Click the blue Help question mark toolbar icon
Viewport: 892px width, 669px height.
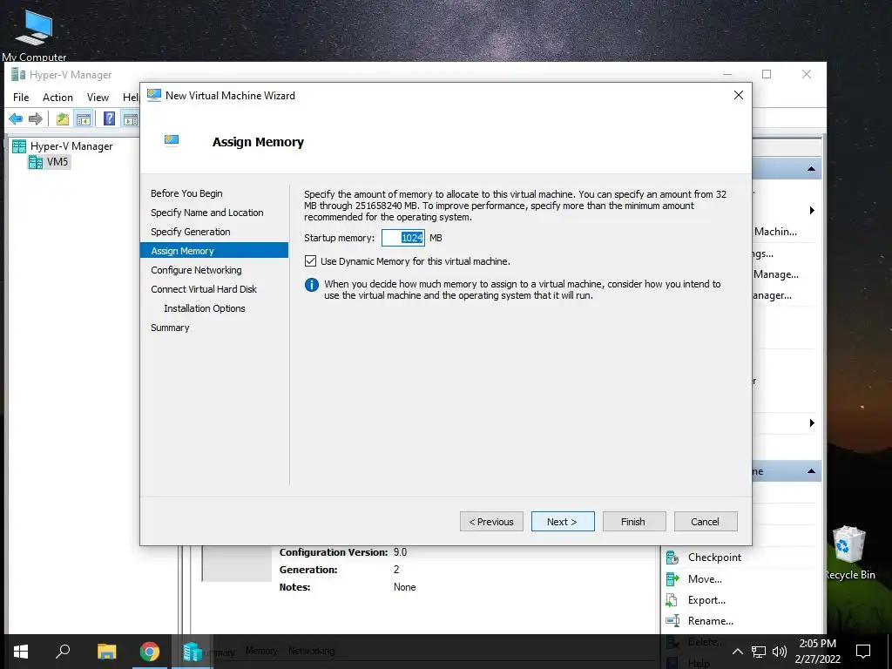tap(109, 118)
